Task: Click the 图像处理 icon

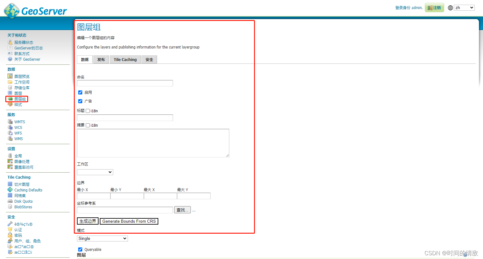Action: click(x=10, y=161)
